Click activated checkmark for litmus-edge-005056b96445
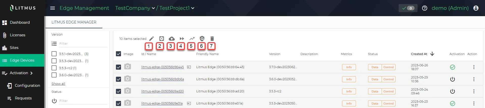The width and height of the screenshot is (485, 108). (x=453, y=67)
